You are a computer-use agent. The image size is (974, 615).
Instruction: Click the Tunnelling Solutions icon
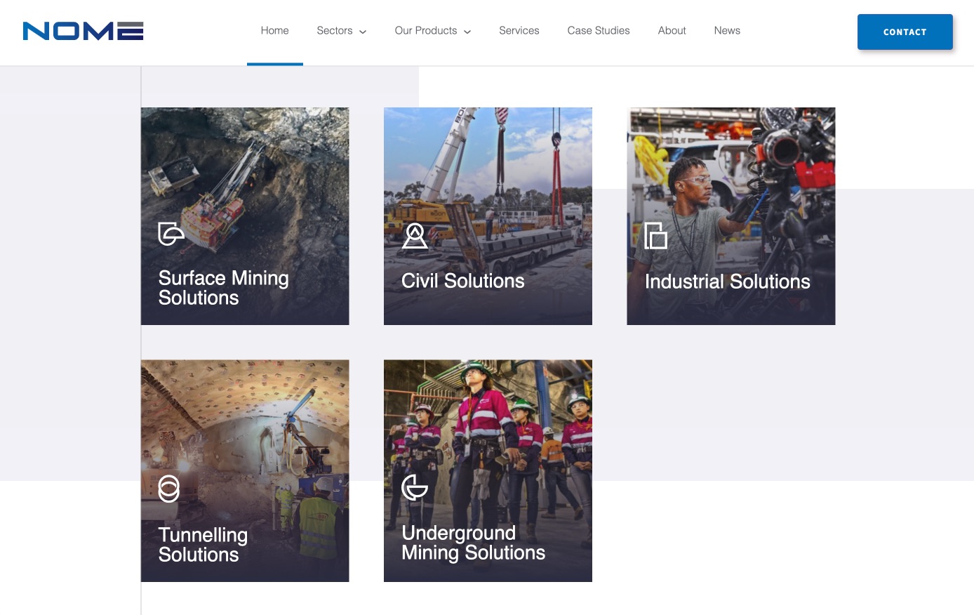[169, 489]
